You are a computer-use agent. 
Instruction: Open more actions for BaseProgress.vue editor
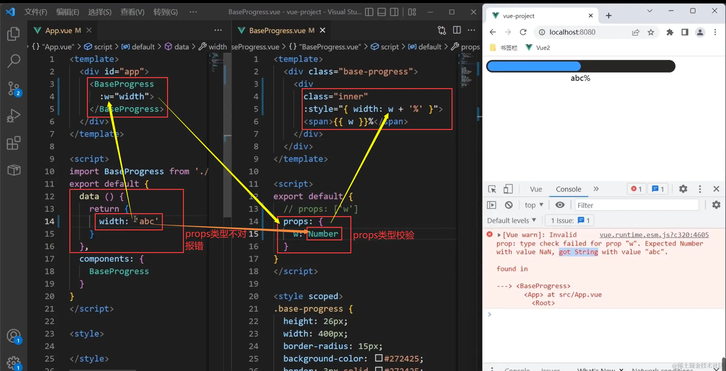[x=471, y=30]
